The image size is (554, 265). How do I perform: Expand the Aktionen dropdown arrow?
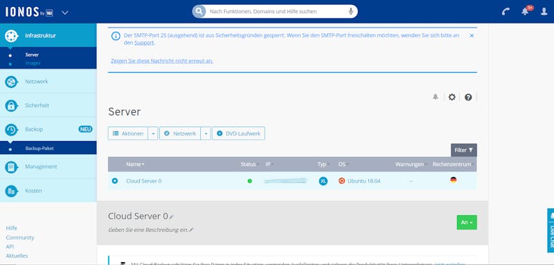click(x=153, y=134)
